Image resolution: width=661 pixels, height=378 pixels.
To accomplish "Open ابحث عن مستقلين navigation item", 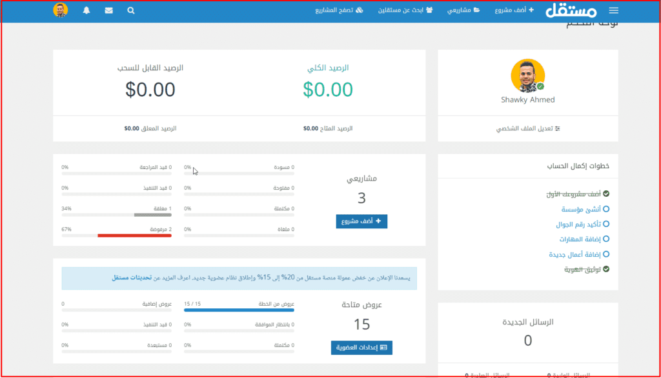I will pyautogui.click(x=406, y=10).
